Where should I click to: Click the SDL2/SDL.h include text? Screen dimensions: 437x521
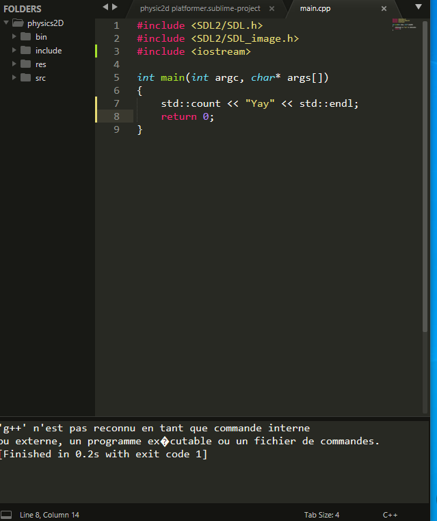(227, 25)
